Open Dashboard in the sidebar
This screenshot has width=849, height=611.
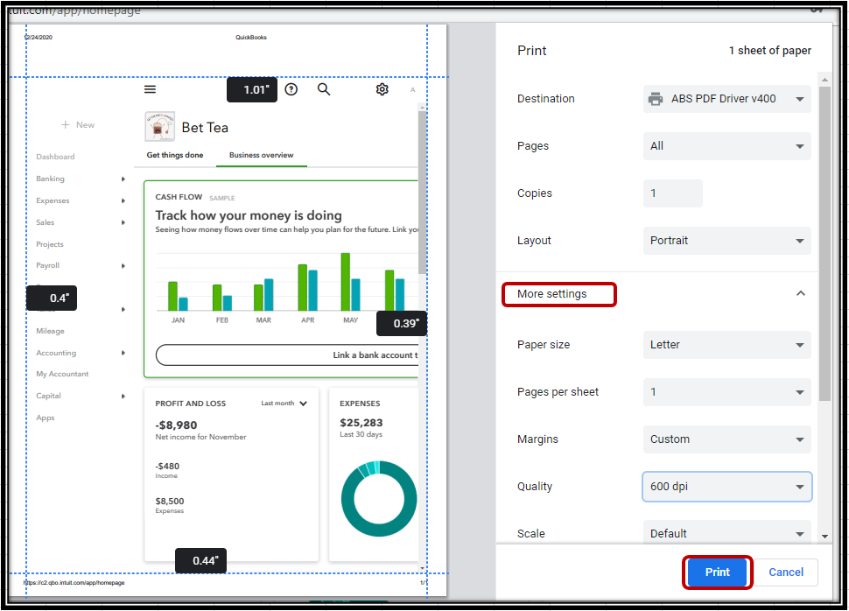(55, 157)
